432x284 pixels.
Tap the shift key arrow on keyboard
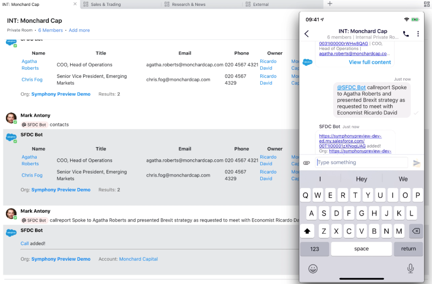pyautogui.click(x=307, y=231)
